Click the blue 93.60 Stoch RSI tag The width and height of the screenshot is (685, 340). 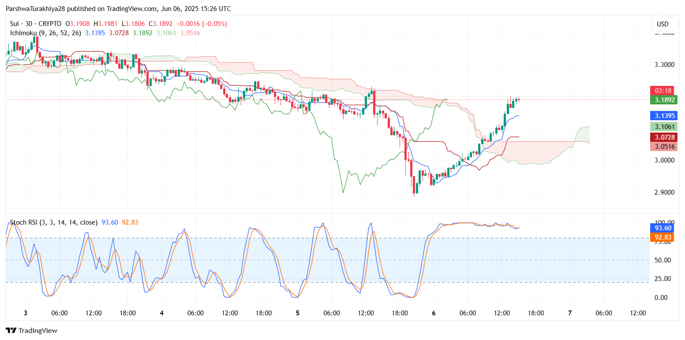point(663,228)
